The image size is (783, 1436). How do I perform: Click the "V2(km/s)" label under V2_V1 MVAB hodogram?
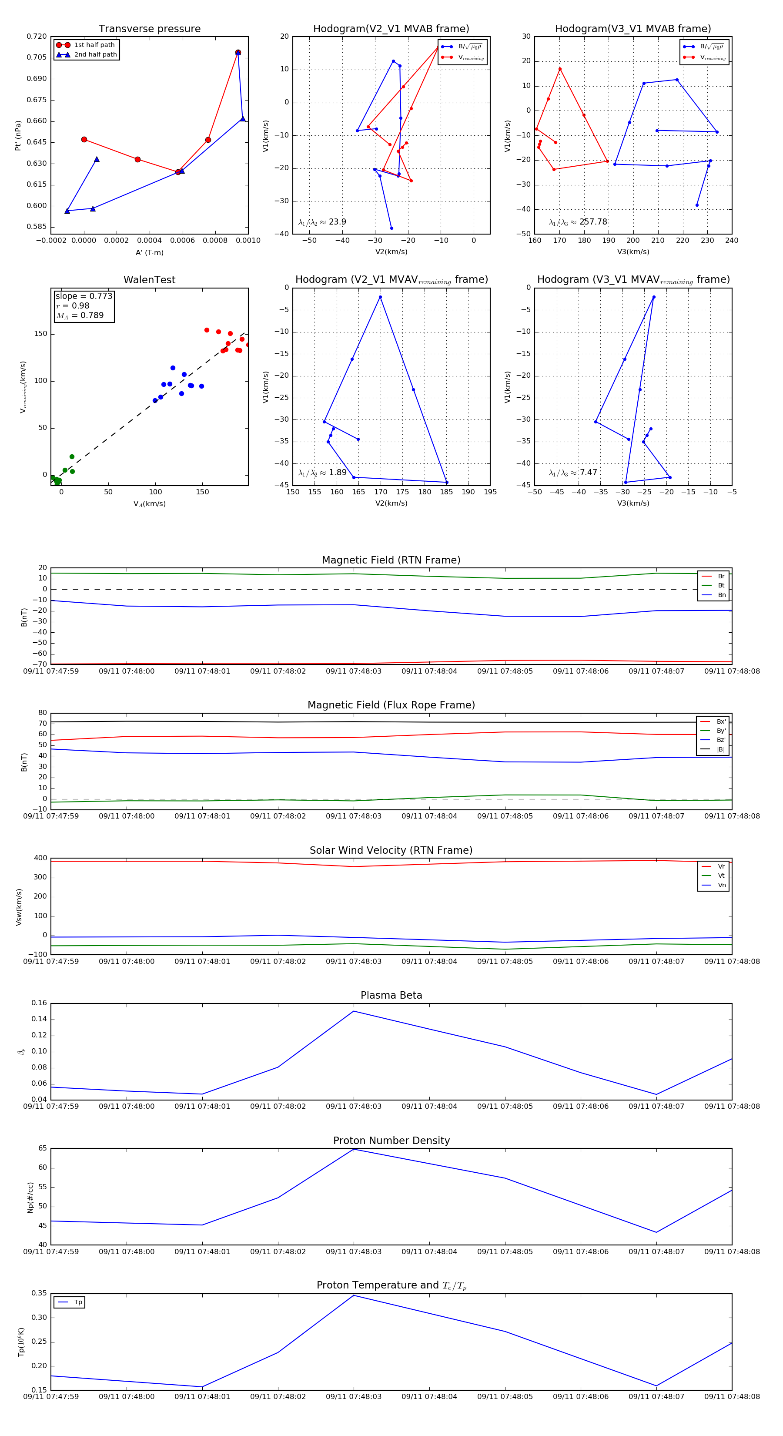[391, 252]
